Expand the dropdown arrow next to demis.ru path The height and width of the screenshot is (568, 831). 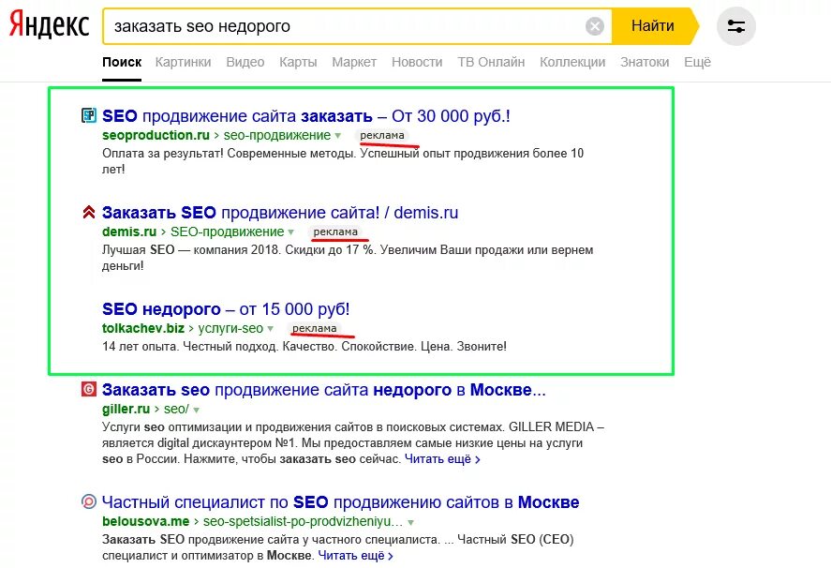291,232
